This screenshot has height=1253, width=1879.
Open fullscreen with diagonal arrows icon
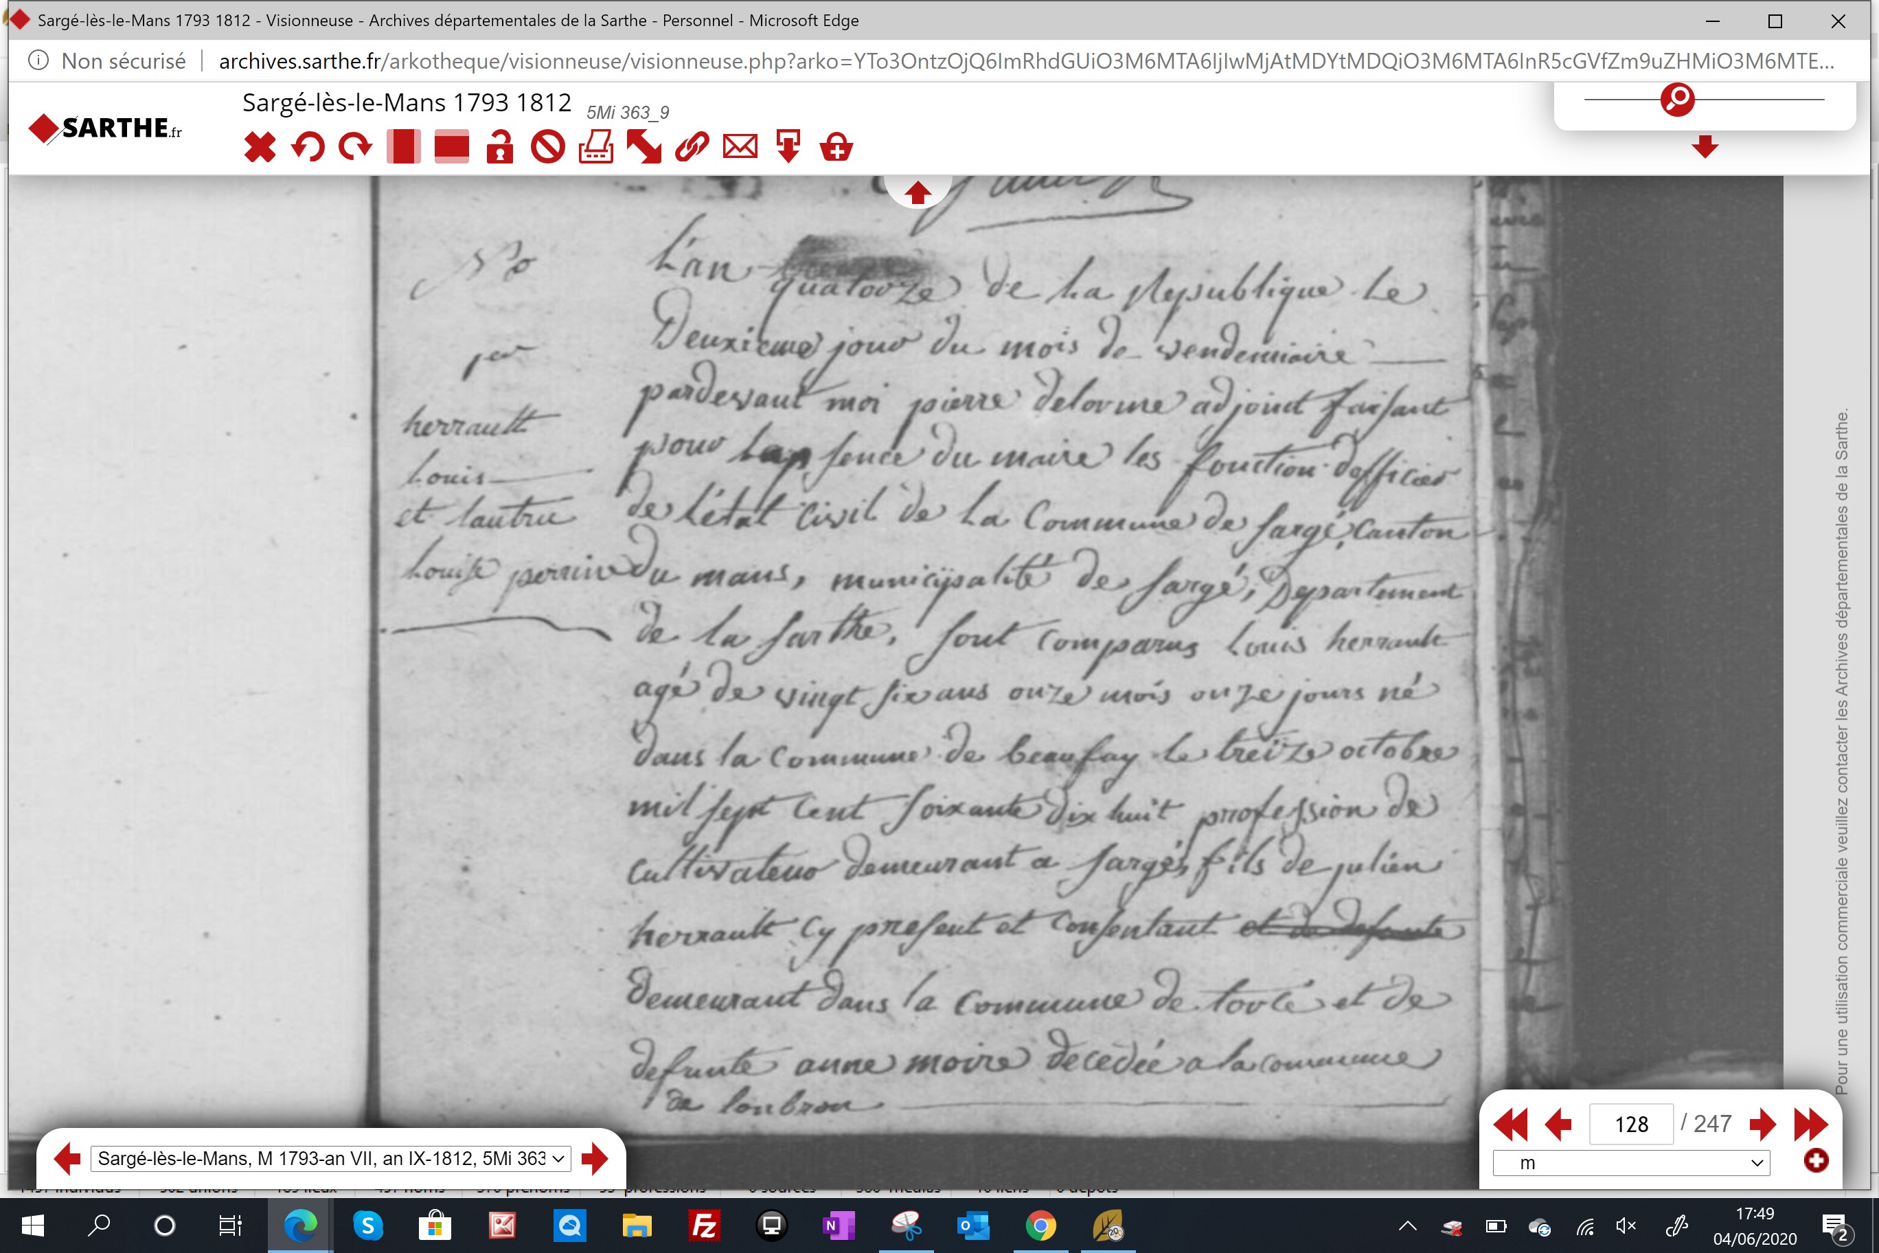point(644,147)
